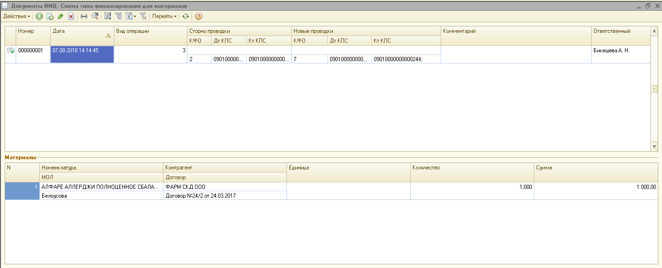Click the Сумма cell showing 1 000,00

[595, 187]
